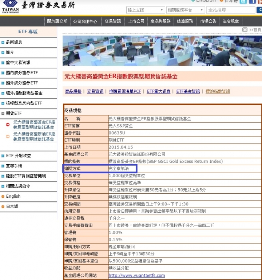Click plus icon next to 盤中交易資訊
262x280 pixels.
[x=3, y=63]
